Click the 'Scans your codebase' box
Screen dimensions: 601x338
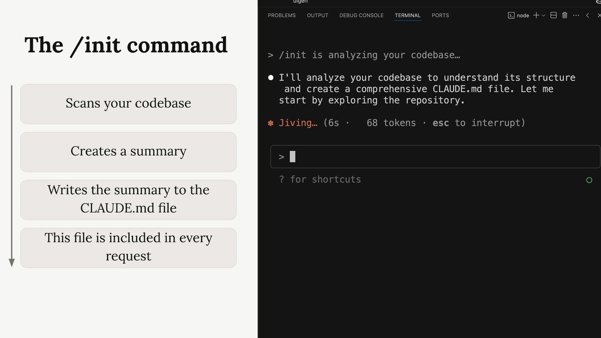pyautogui.click(x=128, y=104)
